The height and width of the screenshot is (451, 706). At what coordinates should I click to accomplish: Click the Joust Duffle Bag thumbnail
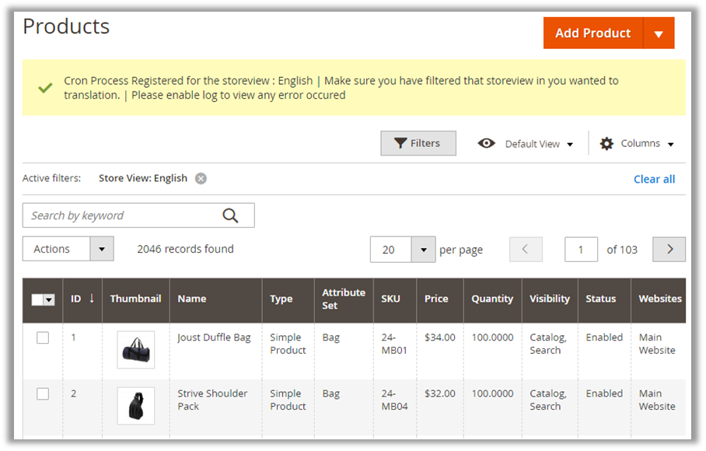pyautogui.click(x=136, y=350)
